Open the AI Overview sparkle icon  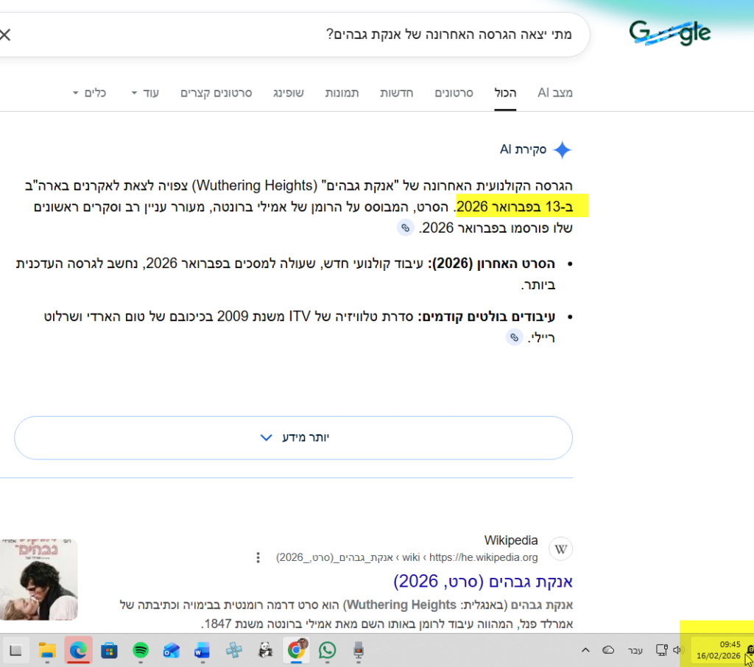point(563,149)
